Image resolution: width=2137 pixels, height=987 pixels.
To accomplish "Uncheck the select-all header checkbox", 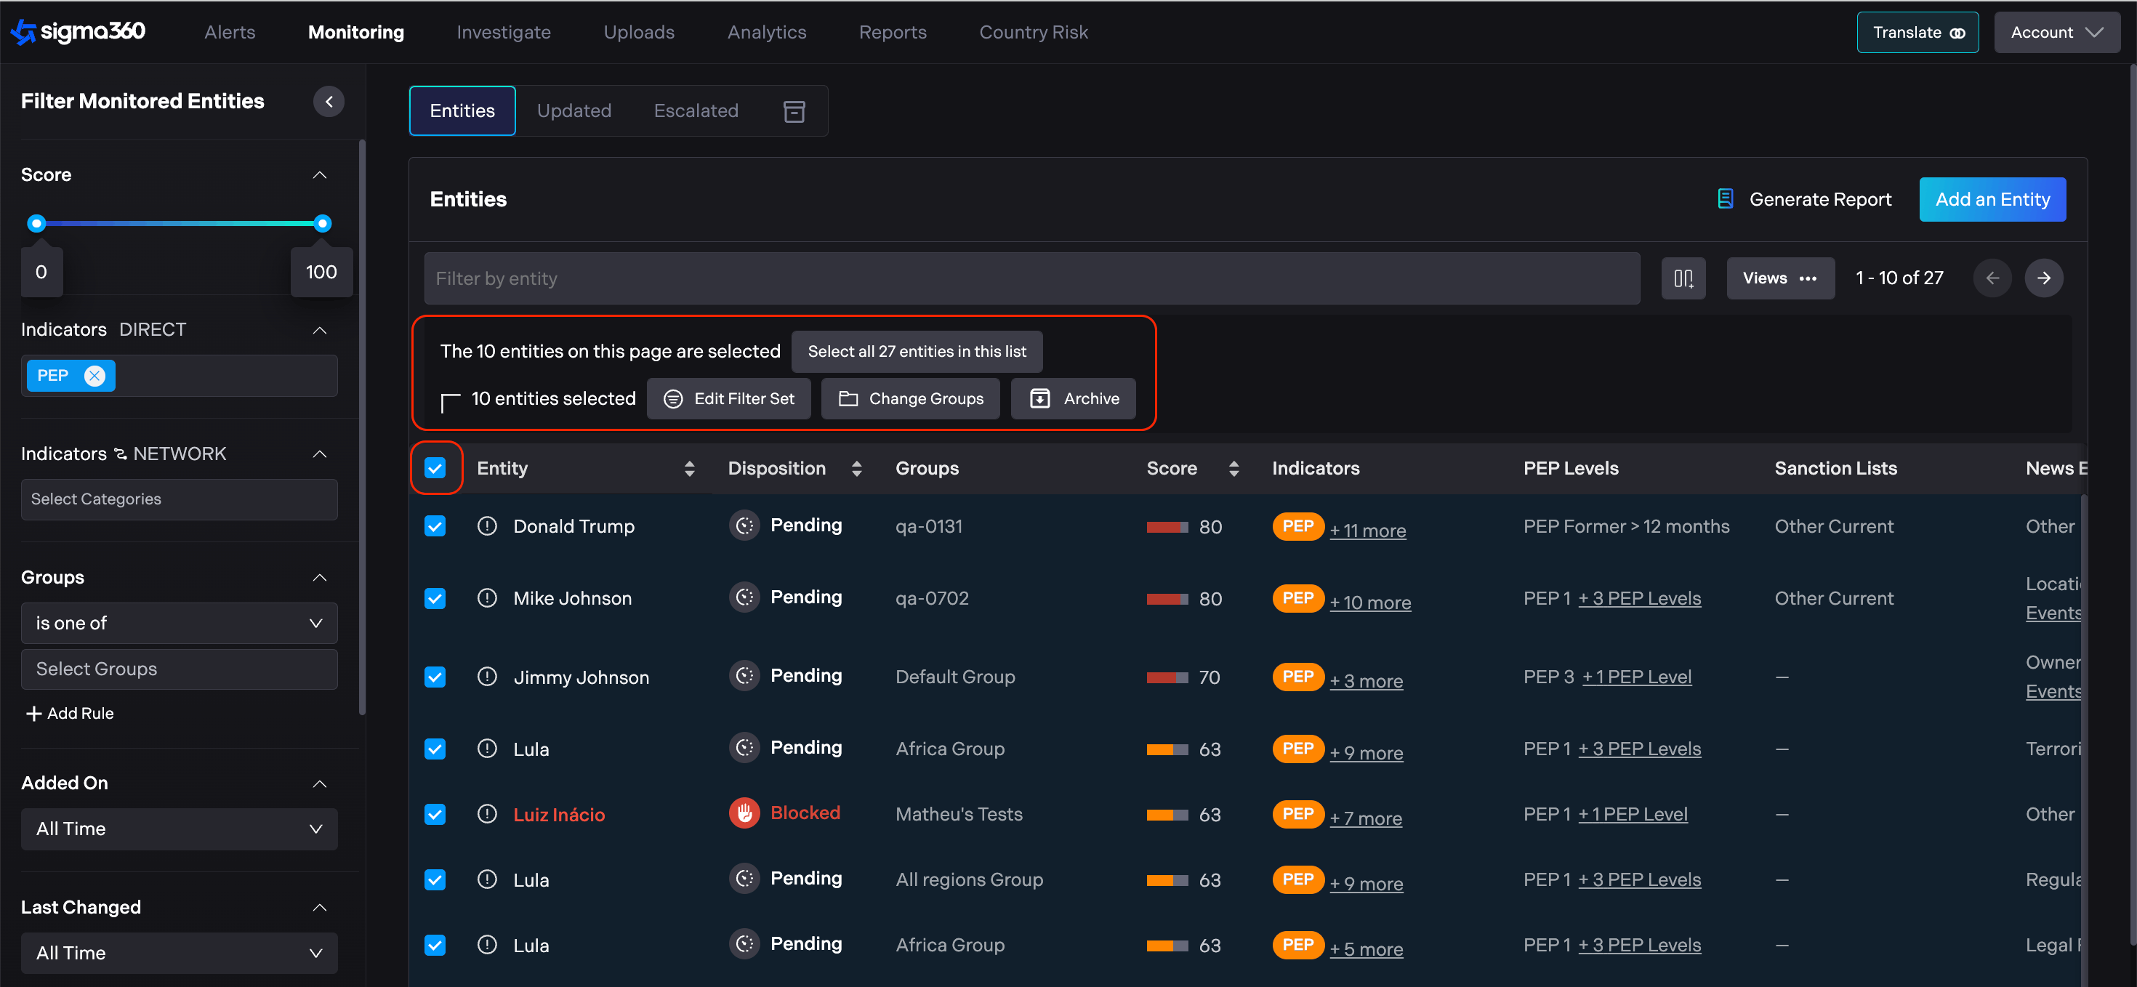I will pos(435,469).
